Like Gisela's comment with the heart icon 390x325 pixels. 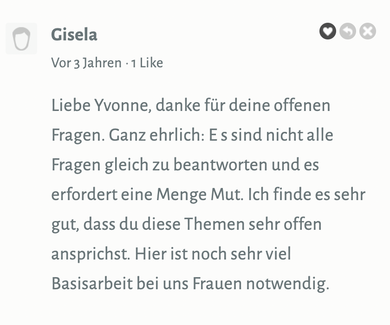coord(328,32)
